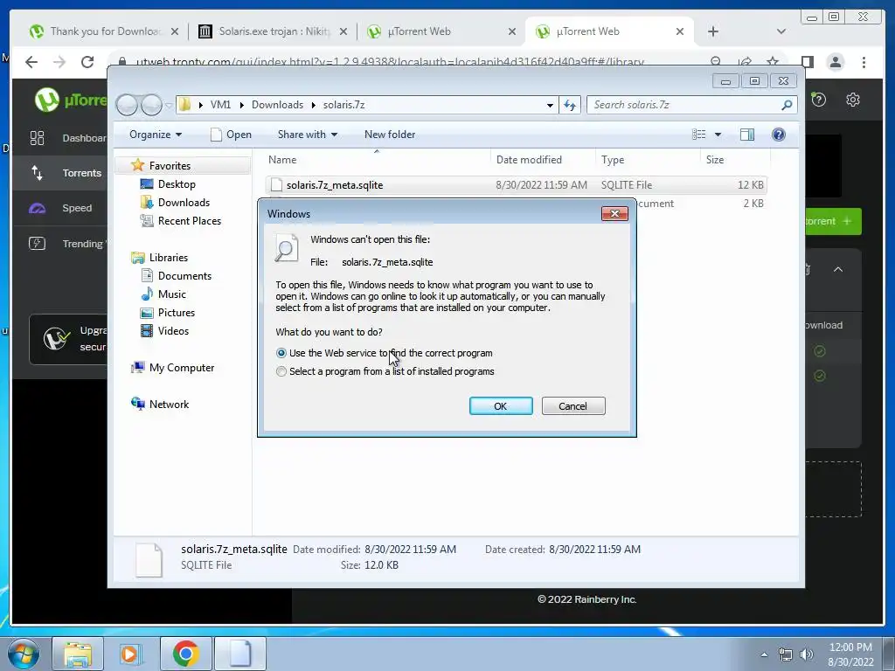Click the Explorer refresh address icon
The height and width of the screenshot is (671, 895).
(570, 105)
